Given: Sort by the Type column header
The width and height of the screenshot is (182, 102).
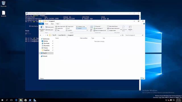Looking at the screenshot, I should [93, 38].
